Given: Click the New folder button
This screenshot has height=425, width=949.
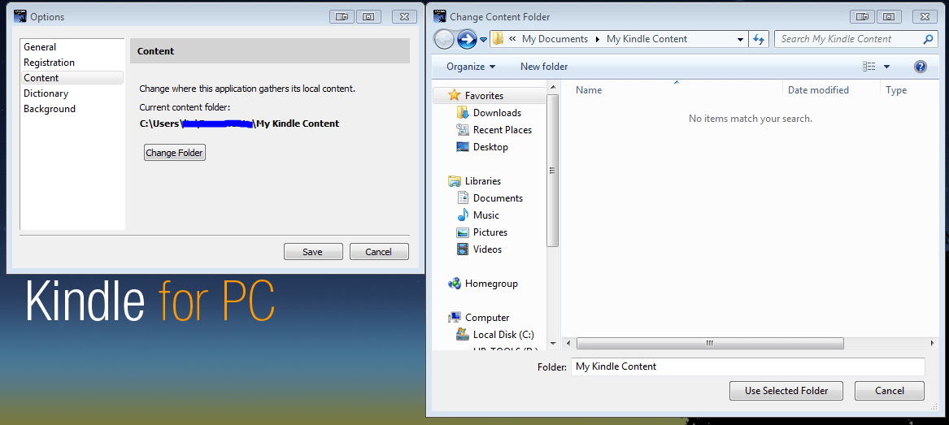Looking at the screenshot, I should [x=544, y=67].
